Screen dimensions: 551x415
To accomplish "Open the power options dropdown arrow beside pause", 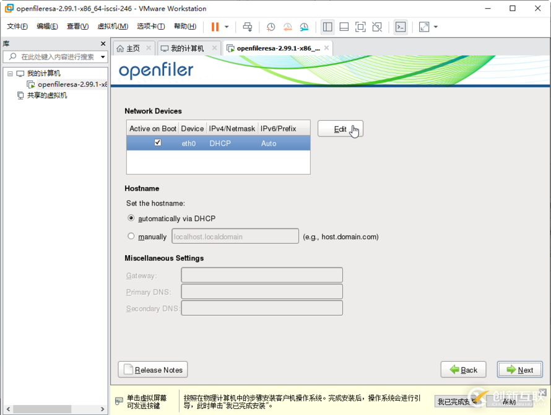I will click(227, 27).
